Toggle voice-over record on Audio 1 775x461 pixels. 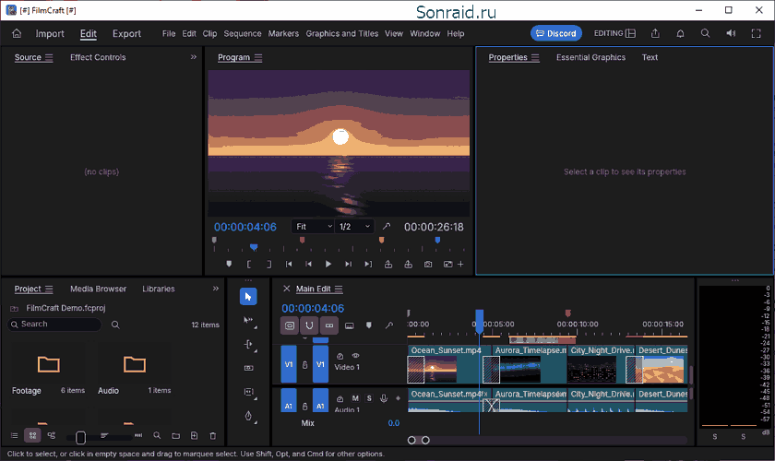pos(384,398)
